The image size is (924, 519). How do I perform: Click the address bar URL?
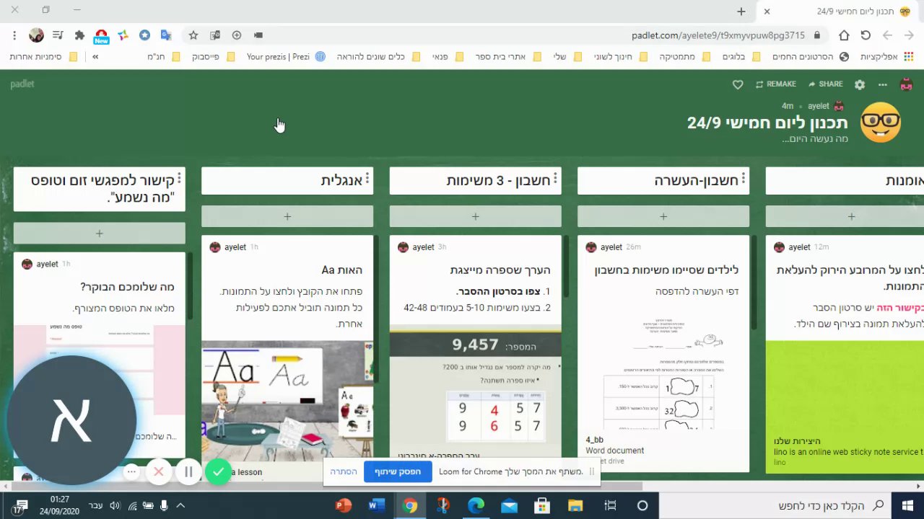(718, 35)
